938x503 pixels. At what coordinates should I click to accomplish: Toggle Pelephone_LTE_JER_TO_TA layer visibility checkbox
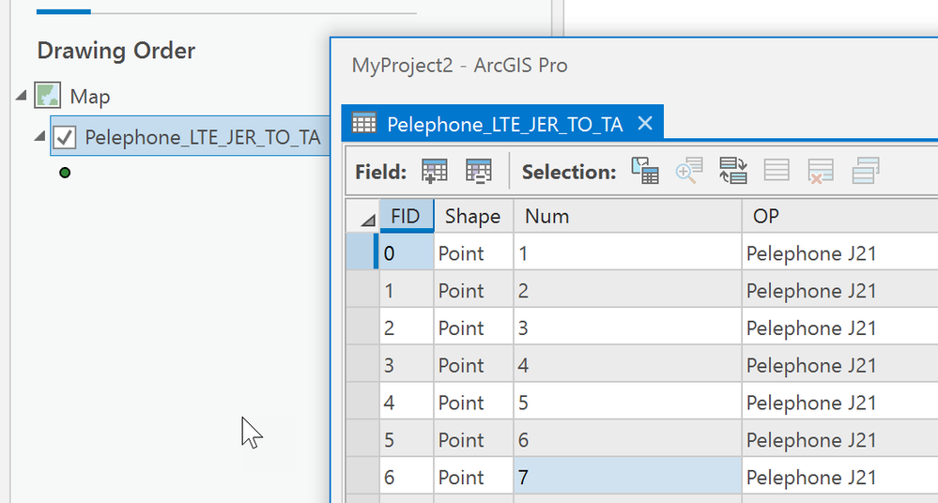65,138
